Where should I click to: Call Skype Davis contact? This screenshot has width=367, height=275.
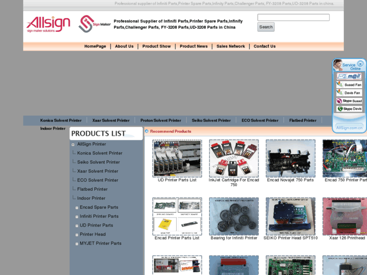coord(349,109)
